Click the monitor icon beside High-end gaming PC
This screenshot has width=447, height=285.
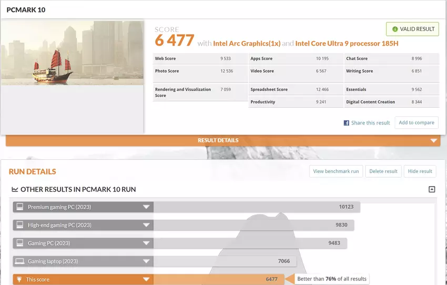(20, 225)
